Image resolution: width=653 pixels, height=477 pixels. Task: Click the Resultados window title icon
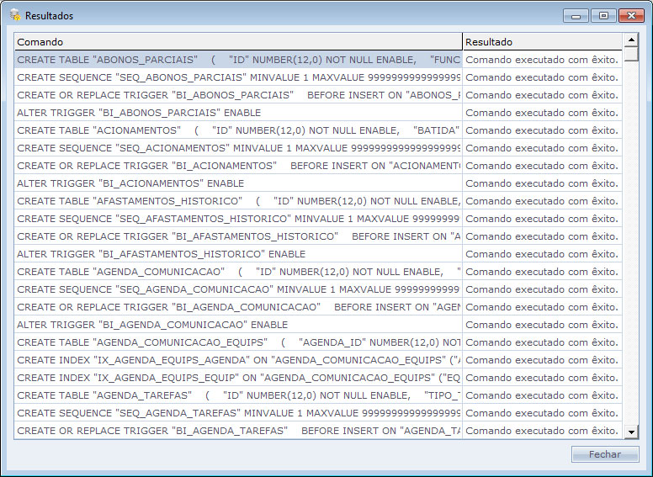click(14, 15)
